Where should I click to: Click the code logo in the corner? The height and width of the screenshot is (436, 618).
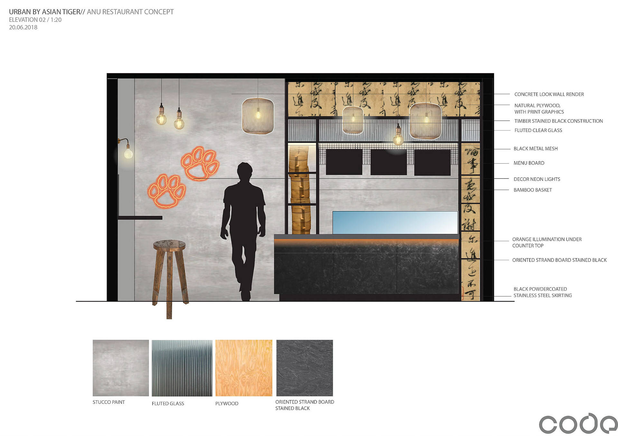pyautogui.click(x=578, y=424)
